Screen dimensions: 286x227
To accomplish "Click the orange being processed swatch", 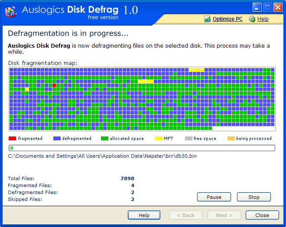I will (x=231, y=139).
